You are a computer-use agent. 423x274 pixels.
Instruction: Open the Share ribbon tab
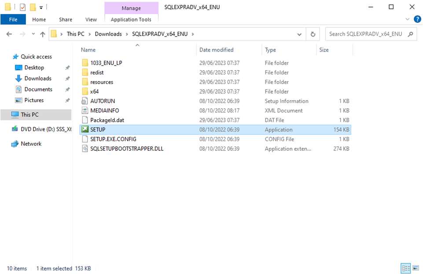[66, 19]
